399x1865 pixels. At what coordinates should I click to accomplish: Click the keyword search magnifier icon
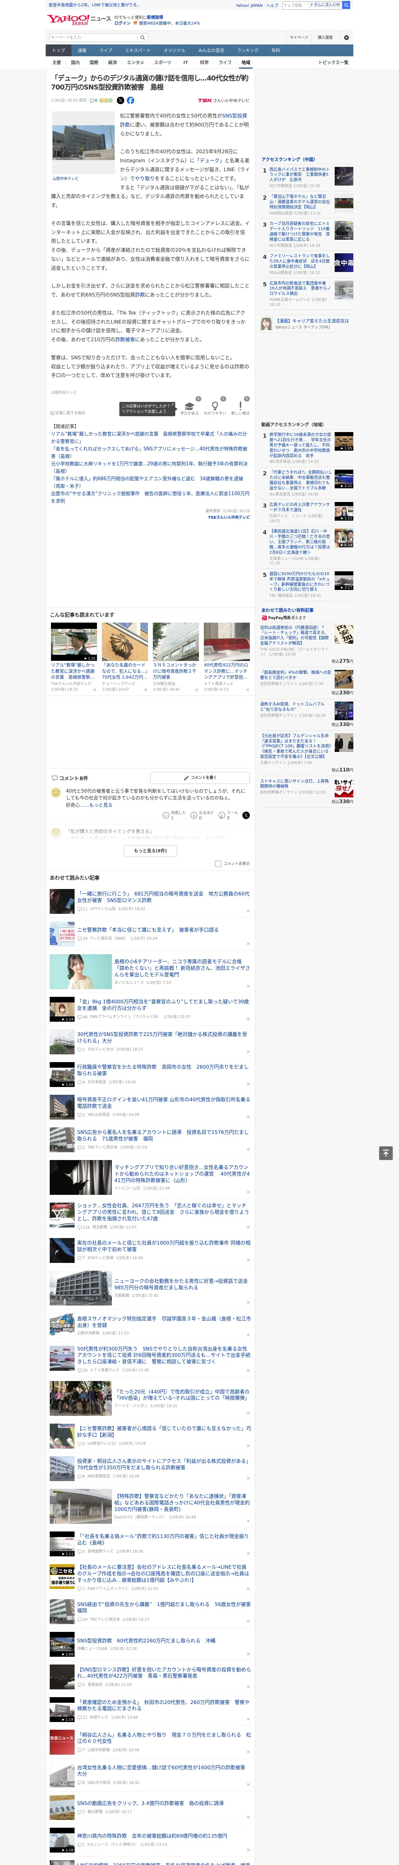143,38
